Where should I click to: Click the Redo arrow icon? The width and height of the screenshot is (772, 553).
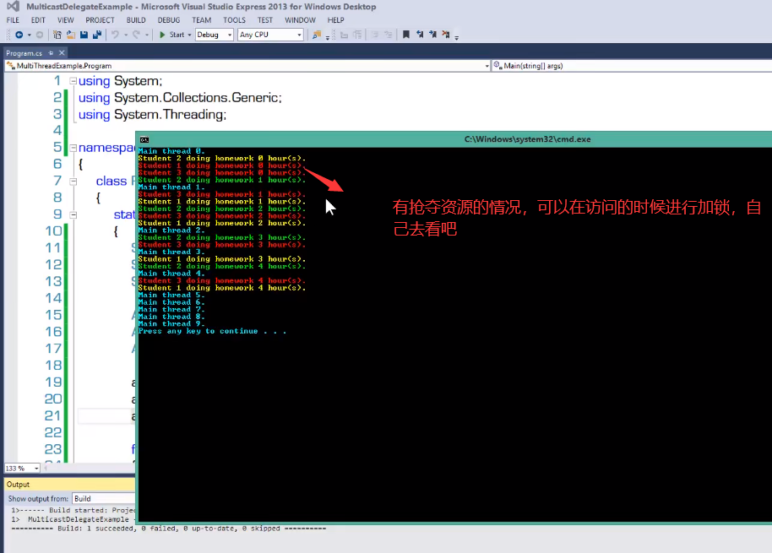(x=136, y=35)
